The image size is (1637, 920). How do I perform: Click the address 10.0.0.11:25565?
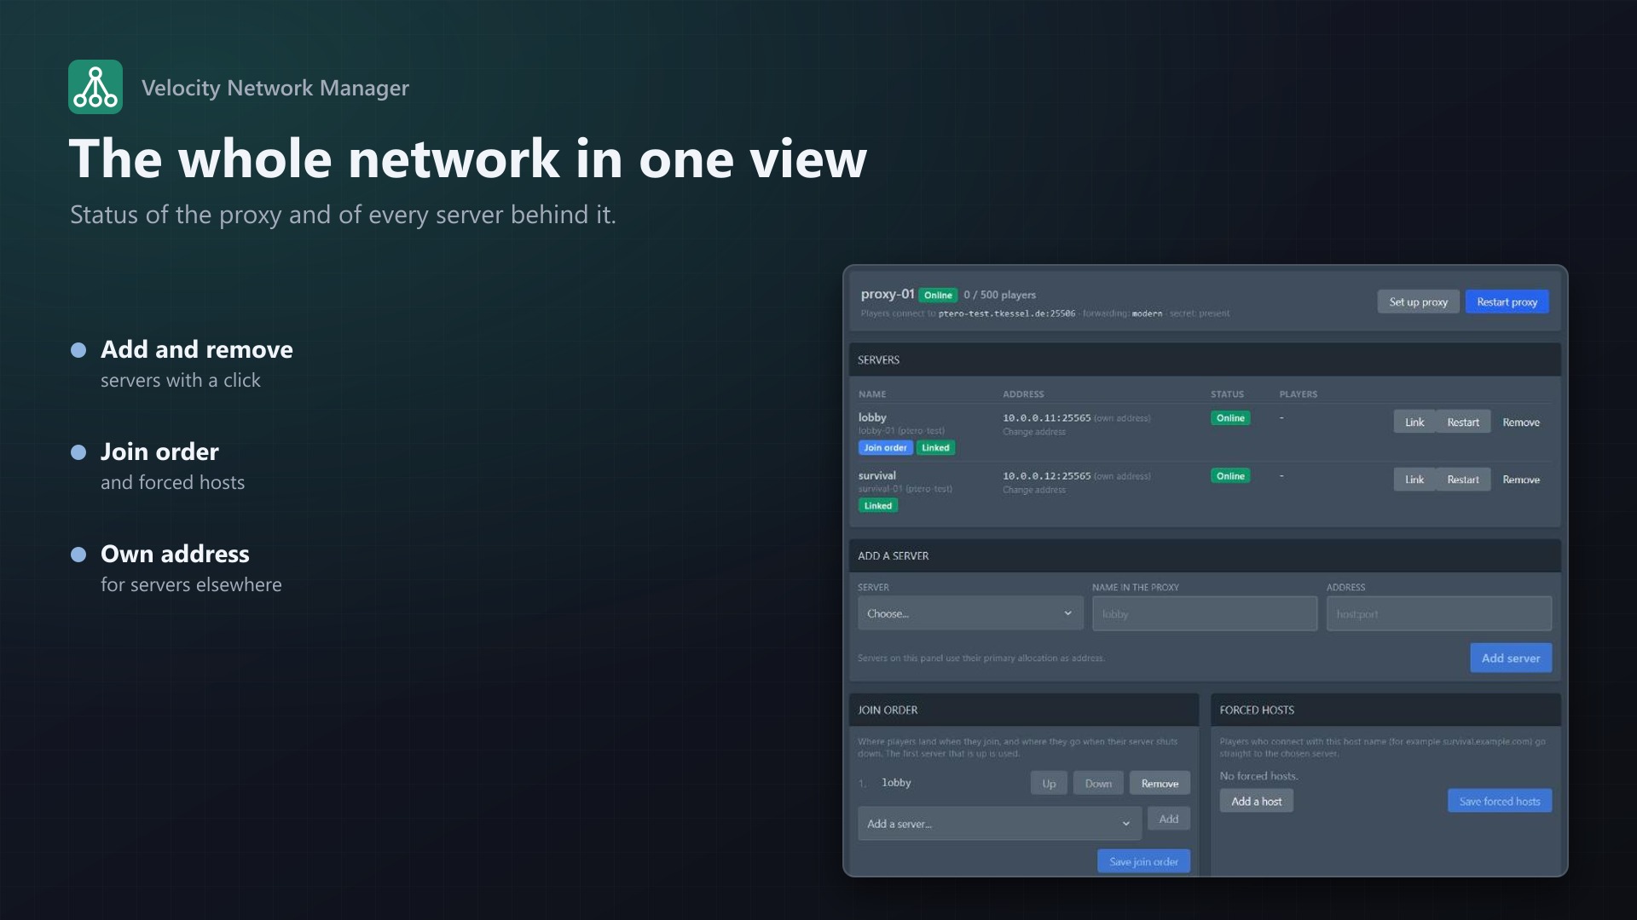tap(1046, 417)
